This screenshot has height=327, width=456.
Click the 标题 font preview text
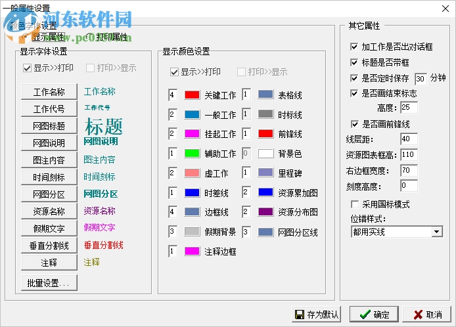(104, 126)
